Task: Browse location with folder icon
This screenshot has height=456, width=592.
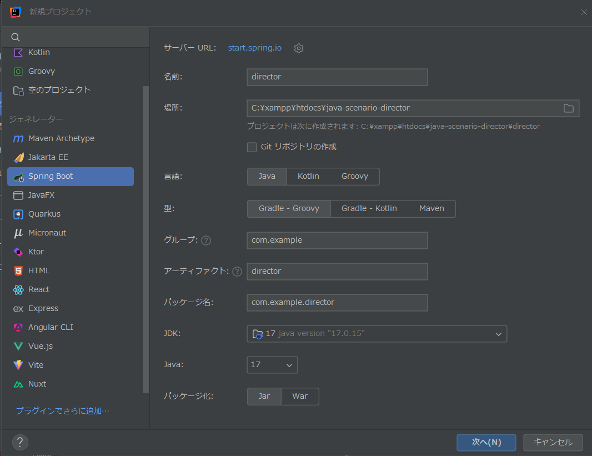Action: (568, 108)
